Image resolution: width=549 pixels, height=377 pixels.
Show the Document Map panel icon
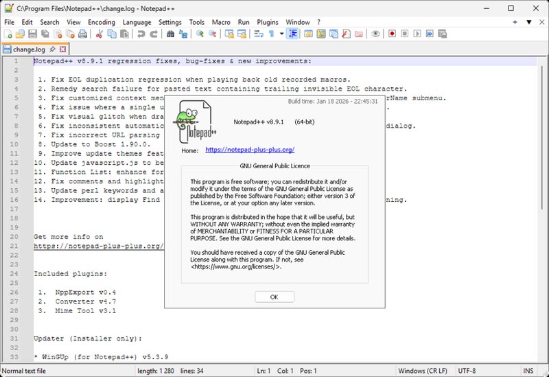coord(321,34)
